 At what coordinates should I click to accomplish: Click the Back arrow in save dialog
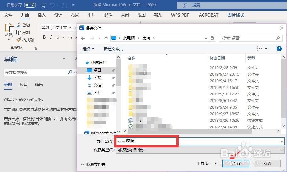83,38
